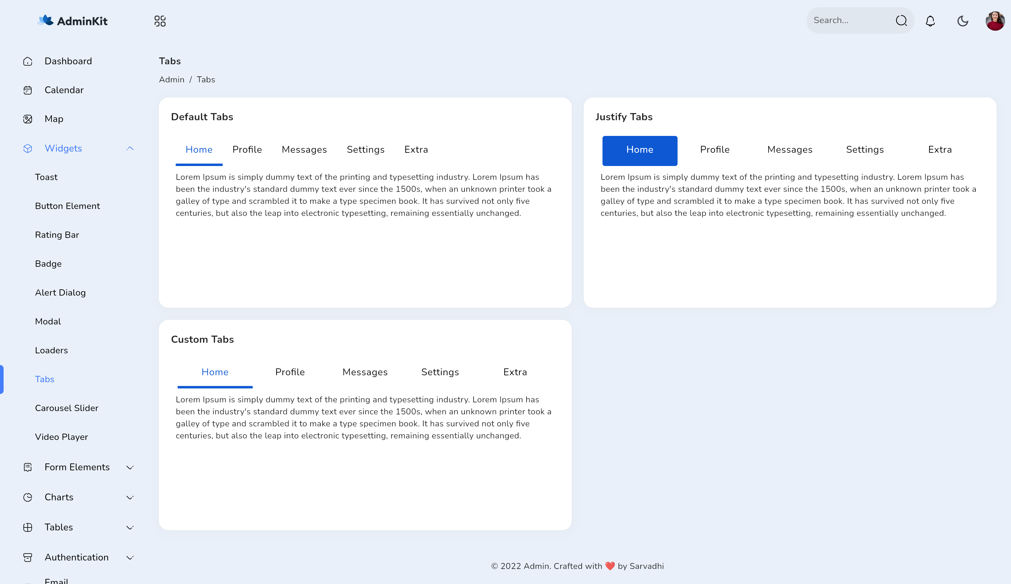The width and height of the screenshot is (1011, 584).
Task: Open the app grid launcher icon
Action: (160, 20)
